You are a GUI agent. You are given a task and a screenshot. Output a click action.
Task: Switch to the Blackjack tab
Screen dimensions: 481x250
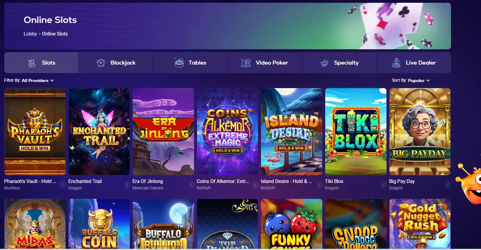(116, 63)
